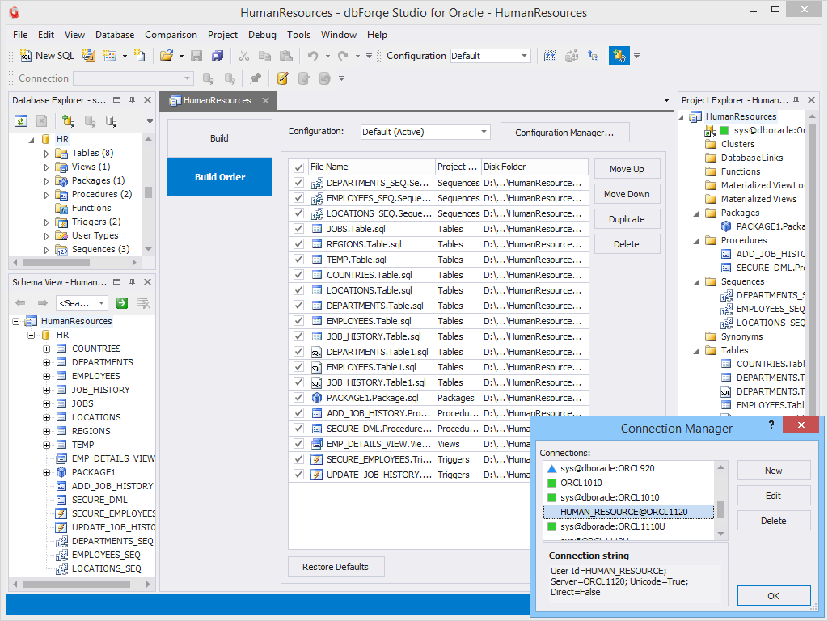Click Restore Defaults button
The image size is (828, 621).
coord(336,567)
